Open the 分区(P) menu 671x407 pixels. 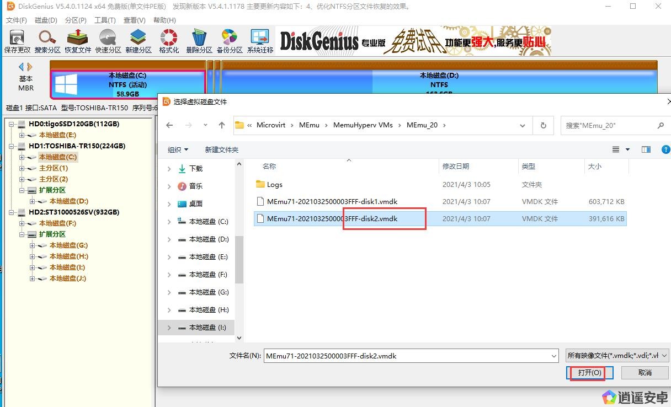pos(76,20)
